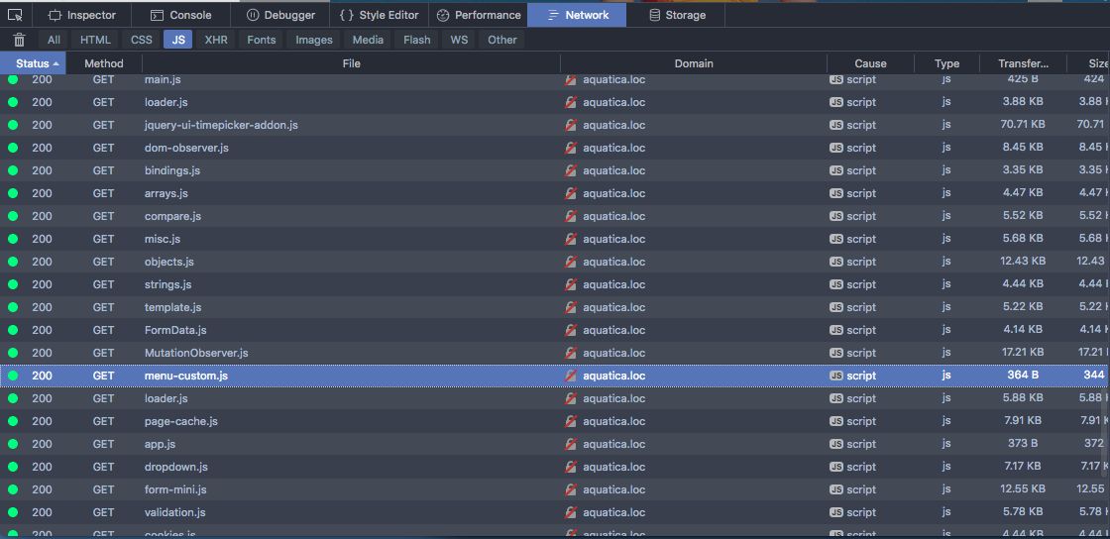The width and height of the screenshot is (1110, 539).
Task: Toggle the Images filter
Action: 313,40
